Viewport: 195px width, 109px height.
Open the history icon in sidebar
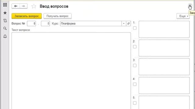coord(5,21)
